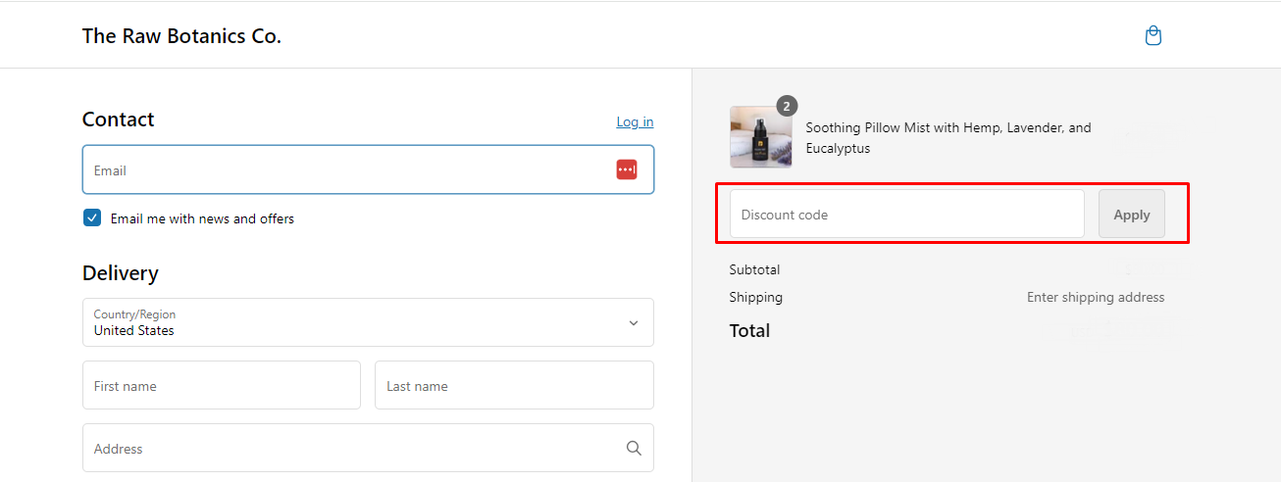Image resolution: width=1281 pixels, height=482 pixels.
Task: Uncheck the email news and offers checkbox
Action: [x=92, y=218]
